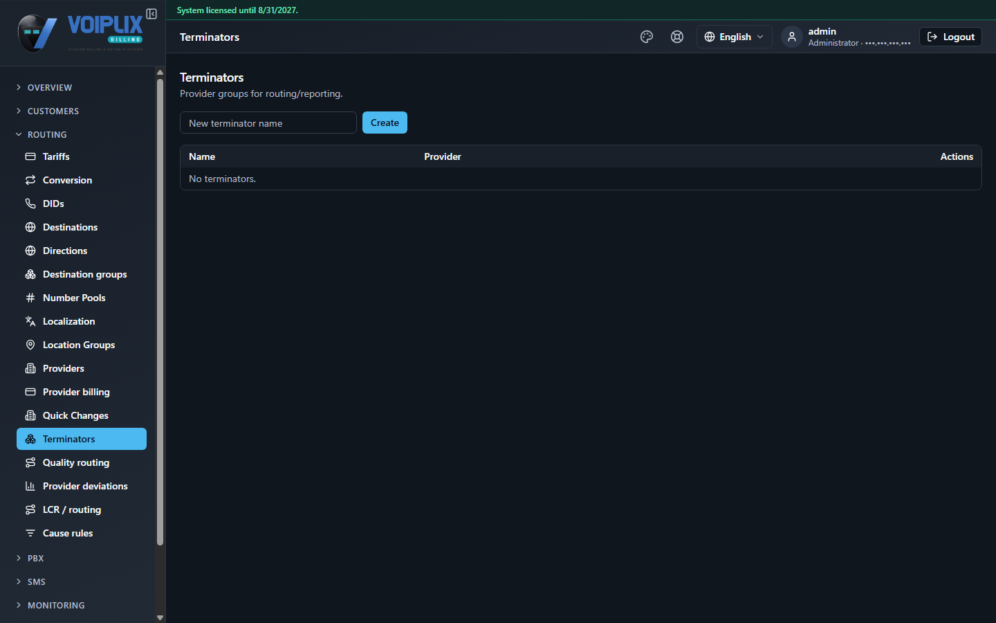Image resolution: width=996 pixels, height=623 pixels.
Task: Open Directions sidebar entry
Action: tap(82, 251)
